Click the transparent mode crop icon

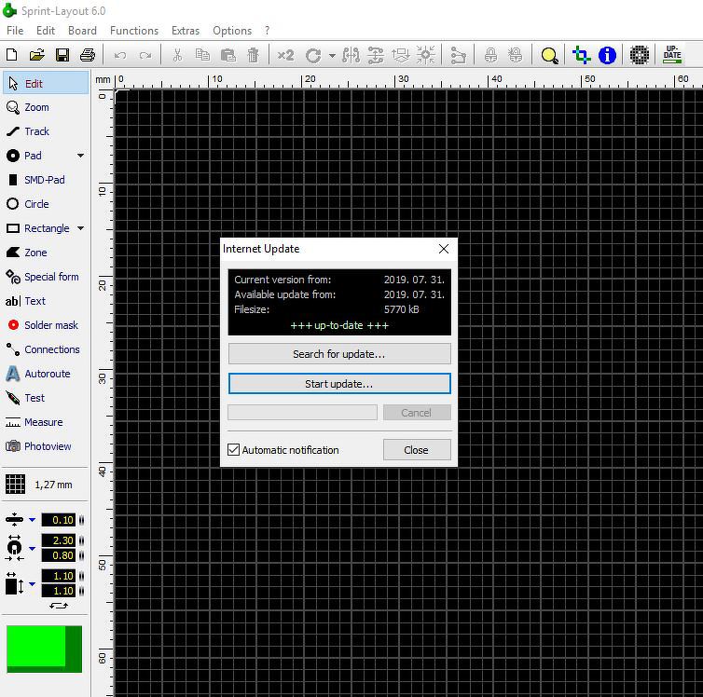tap(582, 55)
